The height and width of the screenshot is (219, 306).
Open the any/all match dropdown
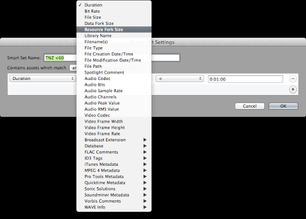(x=73, y=68)
